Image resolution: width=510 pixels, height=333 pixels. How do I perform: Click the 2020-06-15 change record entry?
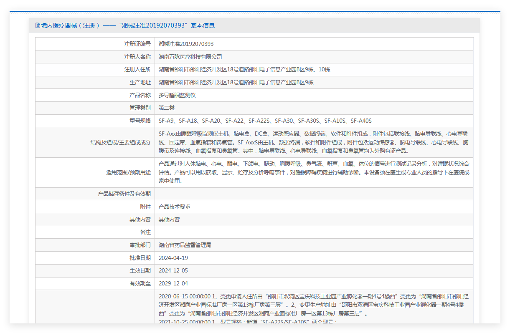(x=313, y=305)
